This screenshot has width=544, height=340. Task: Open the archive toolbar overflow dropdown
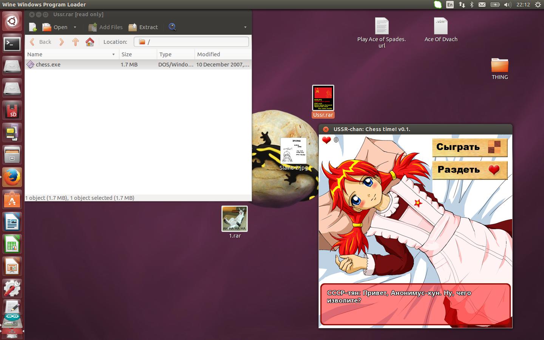(245, 27)
